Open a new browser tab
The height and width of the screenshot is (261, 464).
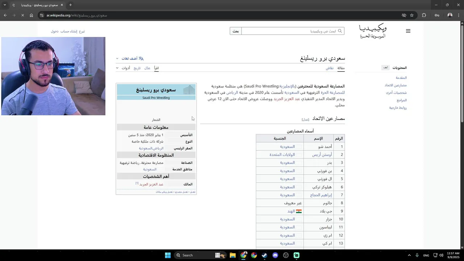click(70, 5)
